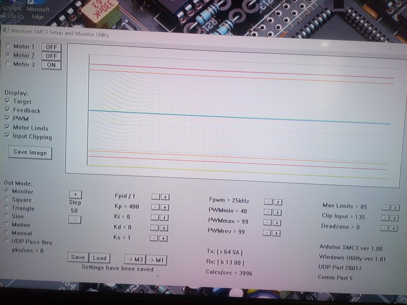Screen dimensions: 407x305
Task: Increase Kd with plus button
Action: (164, 228)
